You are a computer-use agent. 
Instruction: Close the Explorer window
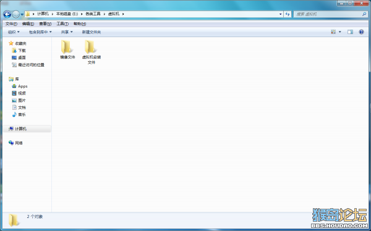(x=362, y=3)
